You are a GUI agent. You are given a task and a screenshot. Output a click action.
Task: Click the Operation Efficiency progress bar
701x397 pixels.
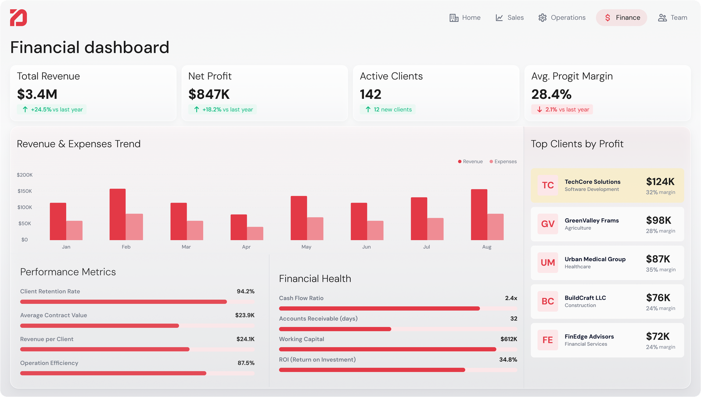click(137, 373)
